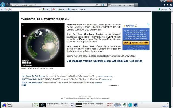The width and height of the screenshot is (173, 108).
Task: Close the Google toolbar with its X
Action: pos(2,9)
